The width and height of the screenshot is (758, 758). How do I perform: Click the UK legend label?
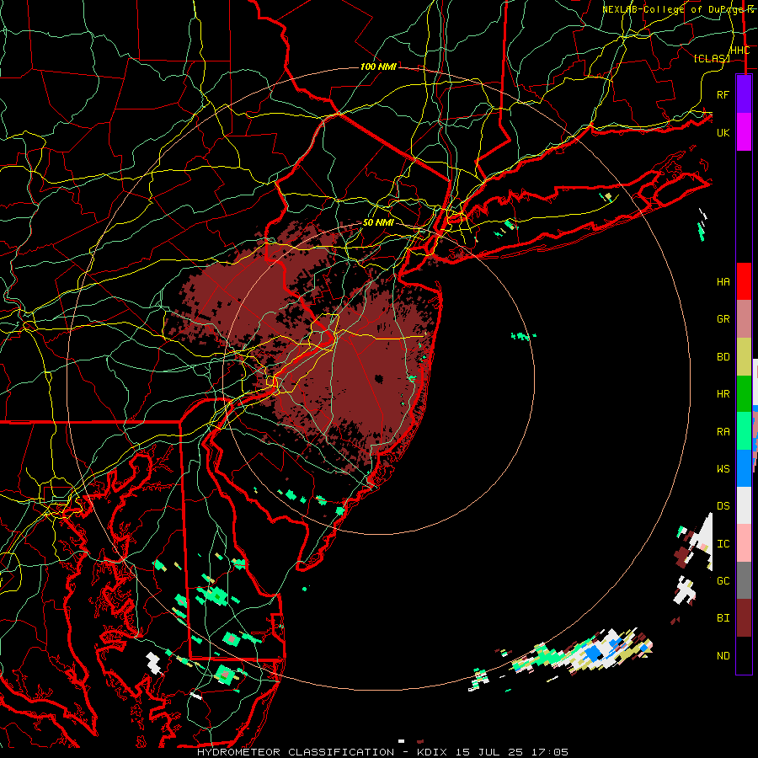pos(723,132)
